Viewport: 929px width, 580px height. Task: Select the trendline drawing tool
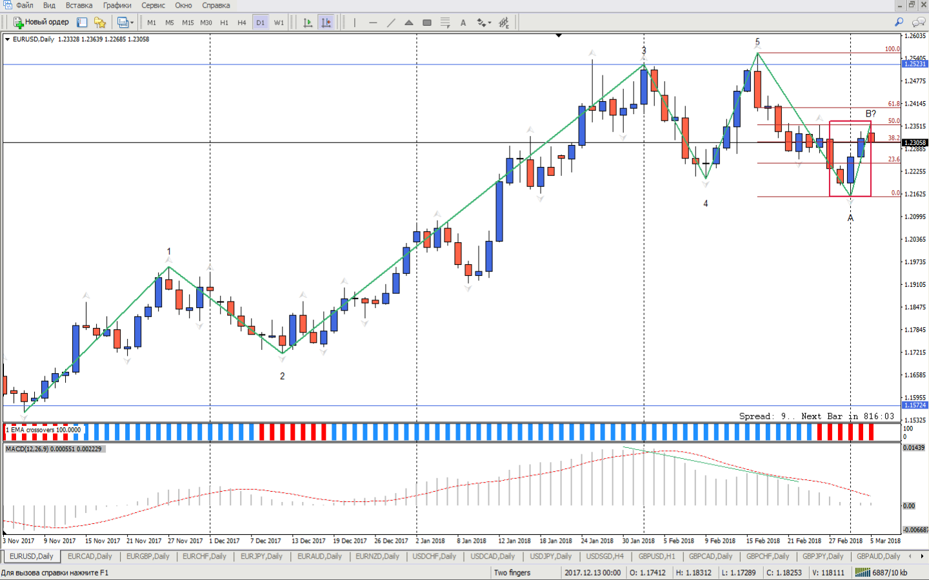[391, 22]
